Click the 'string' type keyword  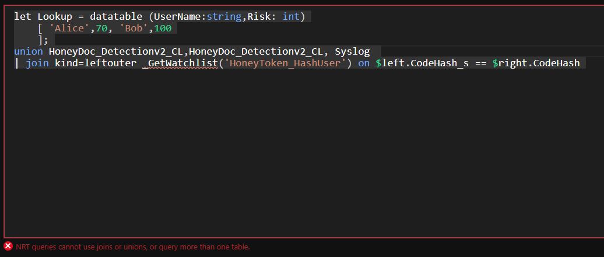tap(223, 16)
